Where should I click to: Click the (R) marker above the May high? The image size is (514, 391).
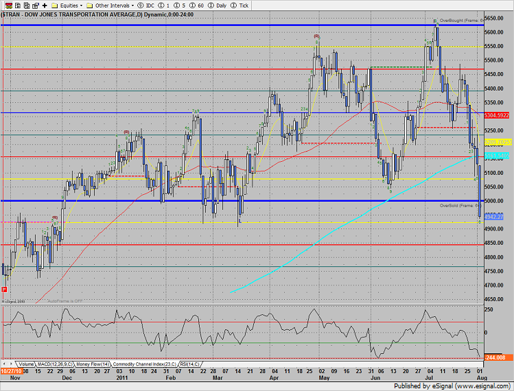pyautogui.click(x=316, y=36)
